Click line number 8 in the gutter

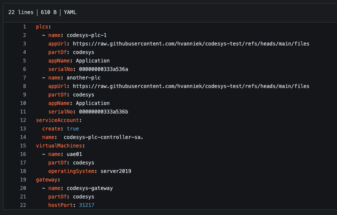[25, 86]
